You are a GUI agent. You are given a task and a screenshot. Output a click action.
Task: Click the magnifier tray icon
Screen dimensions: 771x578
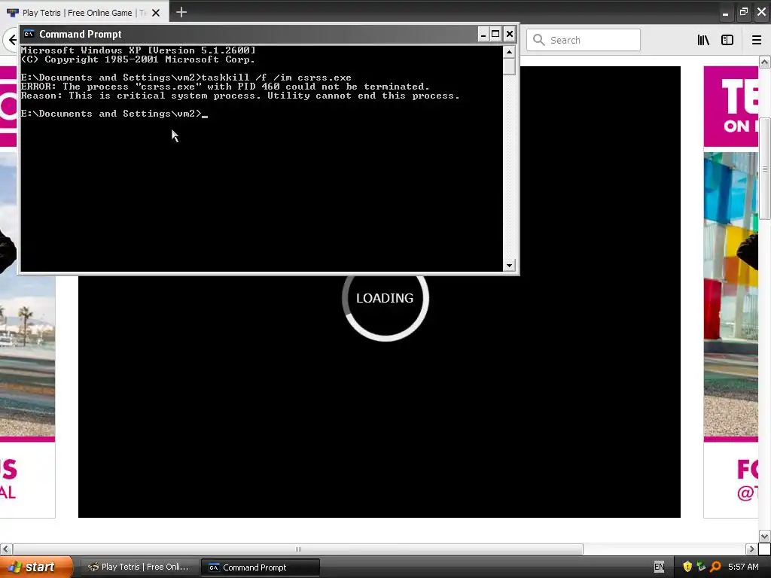(x=715, y=567)
